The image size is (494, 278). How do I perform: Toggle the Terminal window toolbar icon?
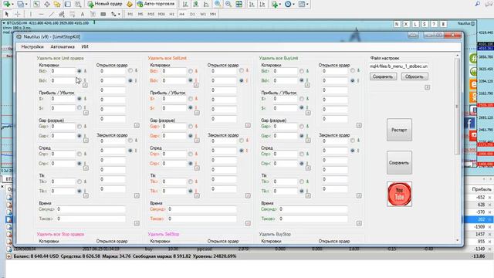click(x=67, y=4)
